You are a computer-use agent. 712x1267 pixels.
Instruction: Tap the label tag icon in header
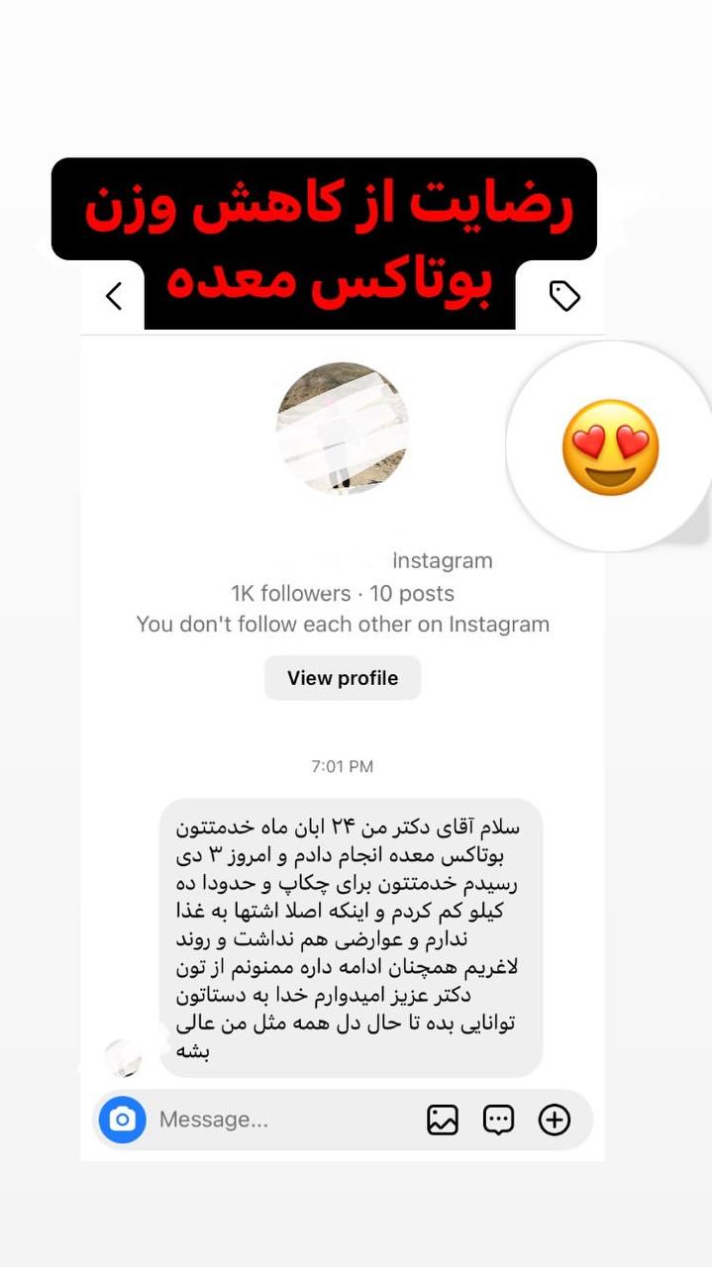tap(564, 295)
